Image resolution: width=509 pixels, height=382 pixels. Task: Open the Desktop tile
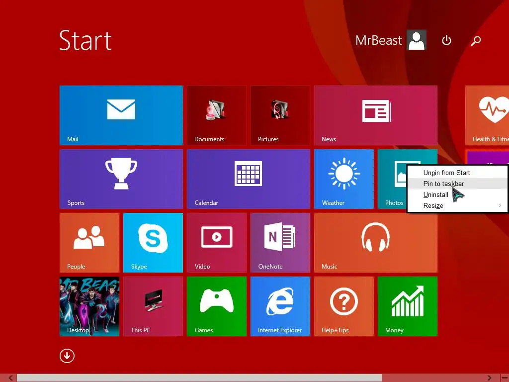pyautogui.click(x=89, y=306)
